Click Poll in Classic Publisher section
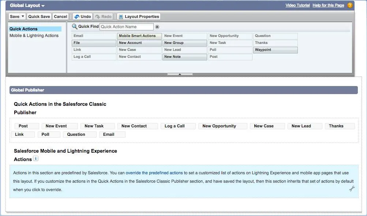367x216 pixels. (x=49, y=134)
